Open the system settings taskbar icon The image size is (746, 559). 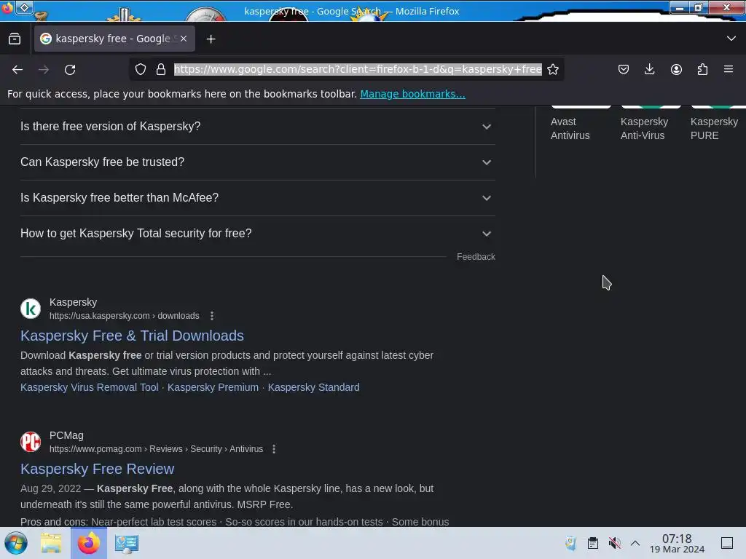click(x=127, y=543)
